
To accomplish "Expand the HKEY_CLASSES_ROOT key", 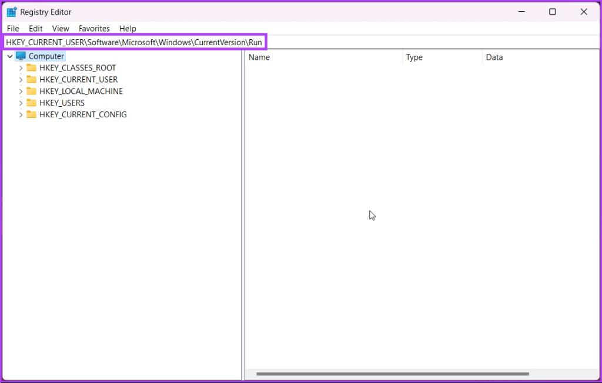I will pyautogui.click(x=21, y=68).
